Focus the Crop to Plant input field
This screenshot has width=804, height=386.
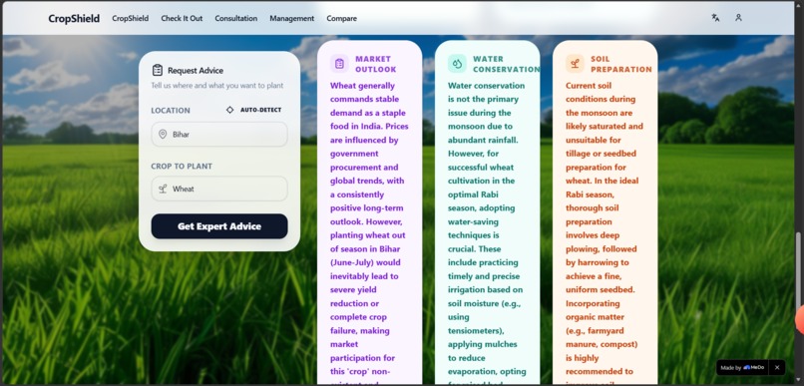tap(219, 189)
